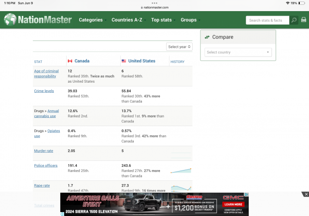Click the United States flag icon
Viewport: 309px width, 216px height.
click(x=124, y=61)
